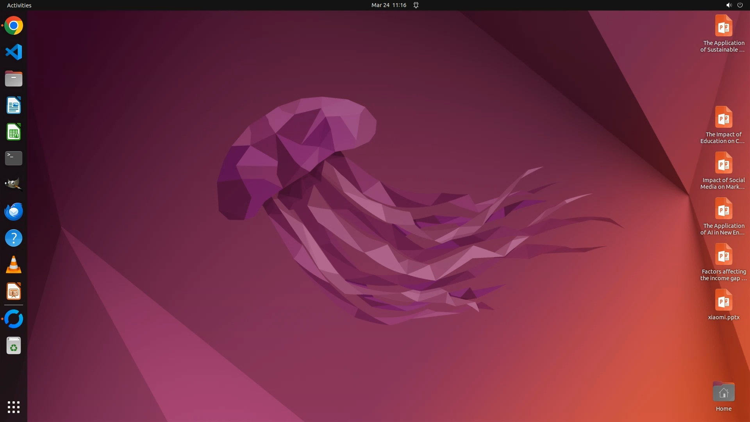Click the Activities button
This screenshot has width=750, height=422.
point(19,5)
